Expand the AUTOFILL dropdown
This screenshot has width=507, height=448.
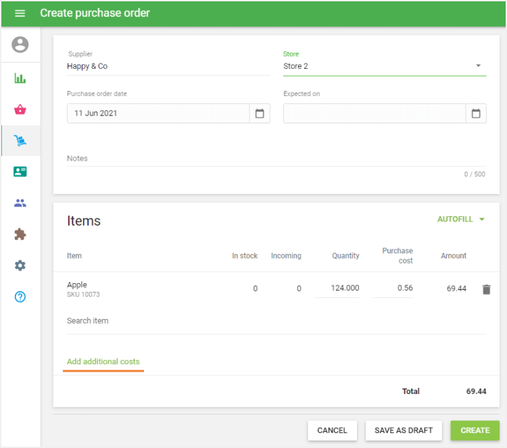460,219
